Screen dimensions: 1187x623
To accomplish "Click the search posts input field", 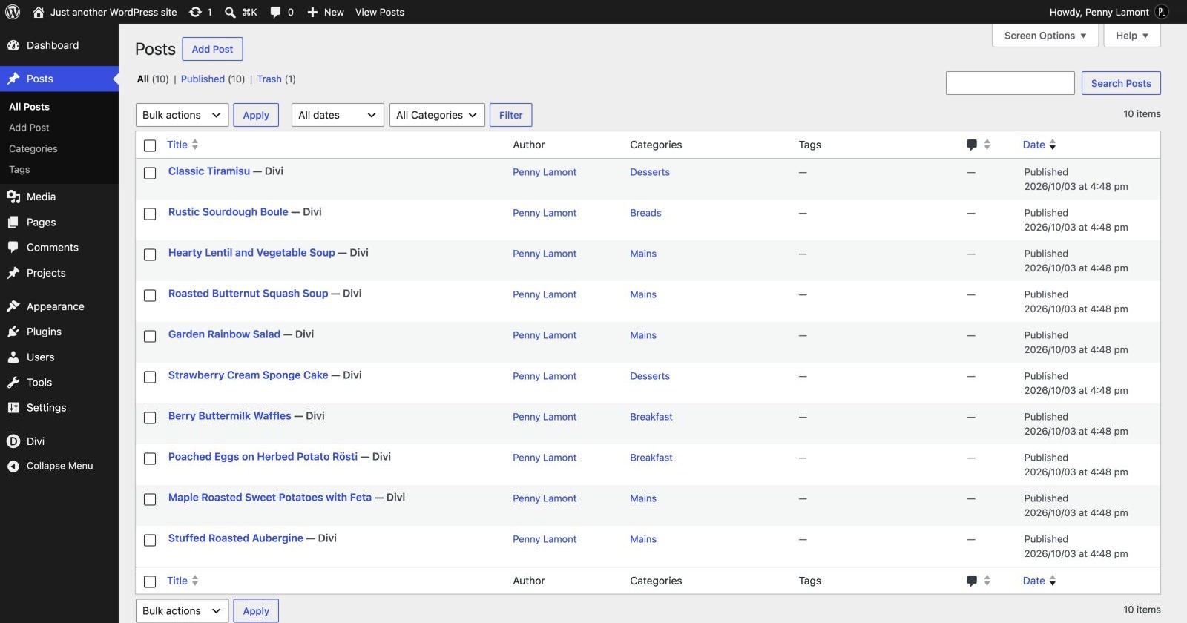I will click(x=1010, y=83).
